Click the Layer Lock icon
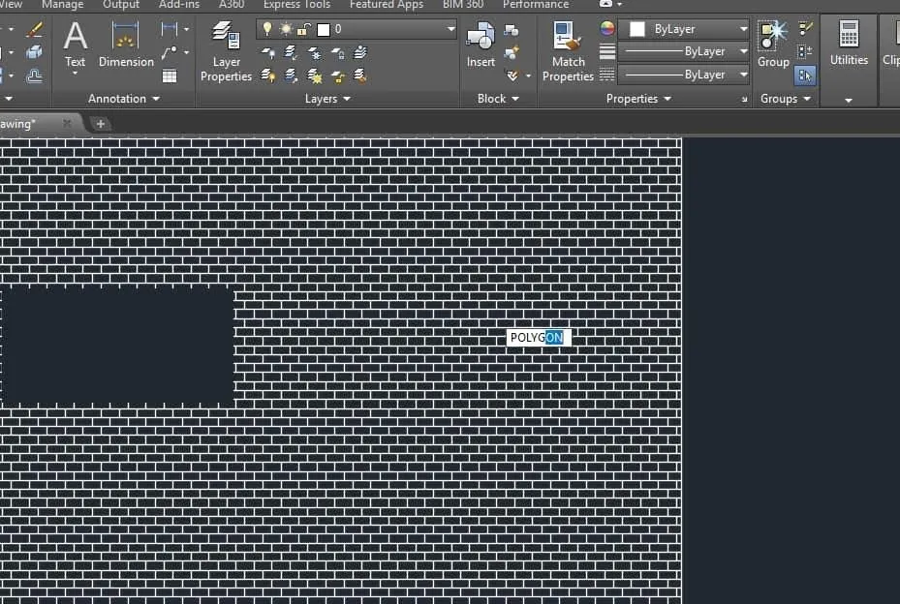Viewport: 900px width, 604px height. point(338,53)
